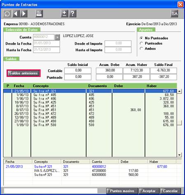This screenshot has height=195, width=185.
Task: Open the Cuenta lookup arrow button
Action: (x=57, y=37)
